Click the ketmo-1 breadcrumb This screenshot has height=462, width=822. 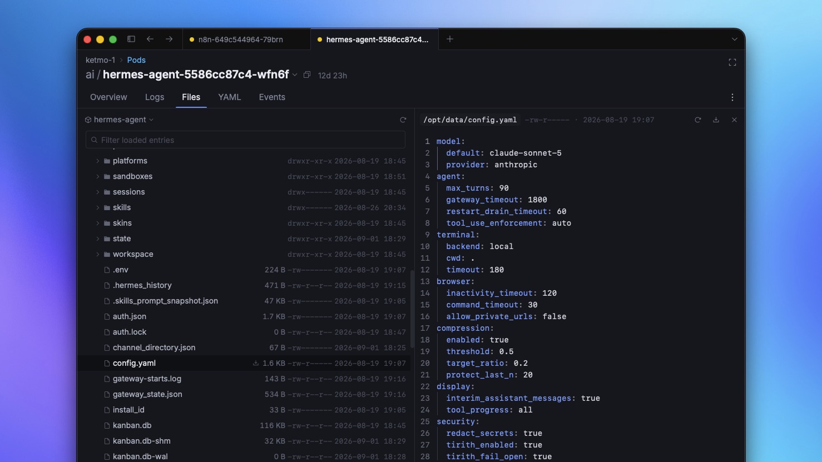coord(101,60)
